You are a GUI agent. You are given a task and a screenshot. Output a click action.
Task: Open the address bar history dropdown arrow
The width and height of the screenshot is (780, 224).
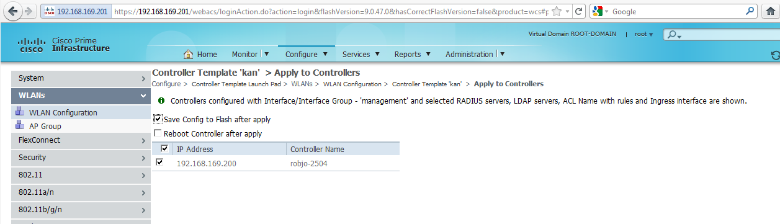point(568,11)
